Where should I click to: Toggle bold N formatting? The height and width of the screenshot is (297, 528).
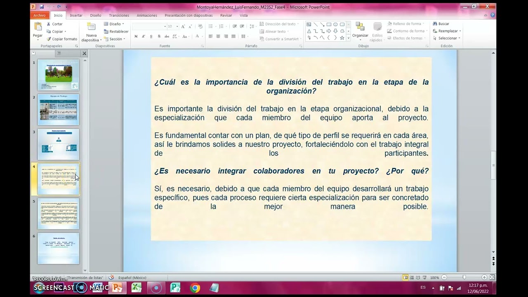[136, 36]
